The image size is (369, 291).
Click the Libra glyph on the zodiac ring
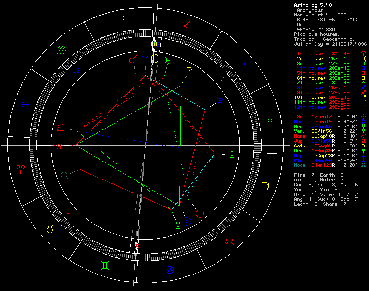coord(270,122)
